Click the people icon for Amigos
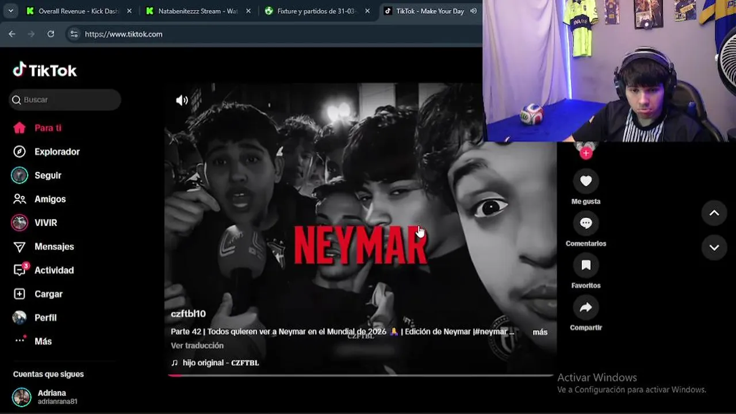 (20, 199)
